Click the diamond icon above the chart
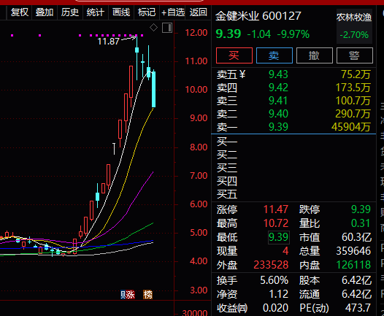Viewport: 384px width, 316px height. tap(153, 28)
